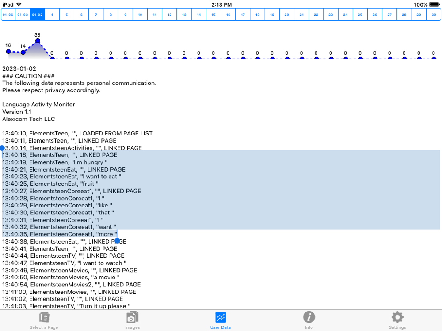Screen dimensions: 442x331
Task: Select day segment 20
Action: click(x=287, y=15)
